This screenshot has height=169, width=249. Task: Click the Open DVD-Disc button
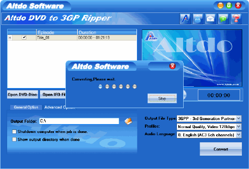point(22,94)
